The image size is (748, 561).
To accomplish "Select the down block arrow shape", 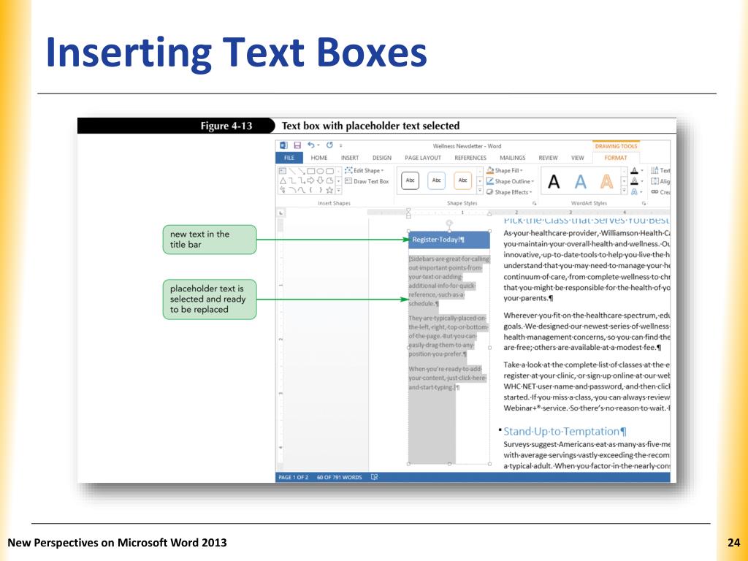I will click(320, 180).
